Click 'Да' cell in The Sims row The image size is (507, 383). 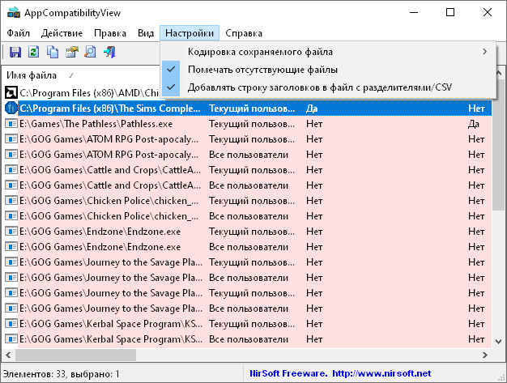(x=312, y=109)
